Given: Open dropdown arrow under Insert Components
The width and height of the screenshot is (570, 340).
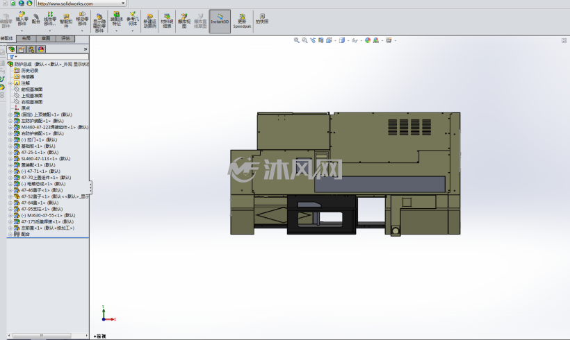Looking at the screenshot, I should click(22, 31).
